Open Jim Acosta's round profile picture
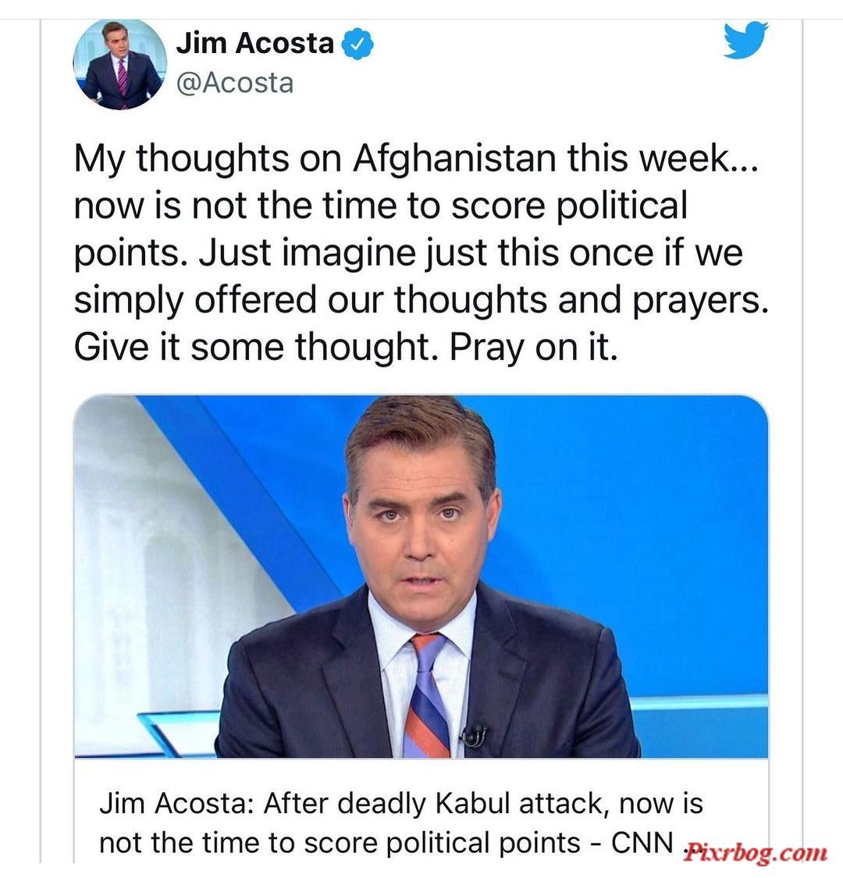Image resolution: width=843 pixels, height=878 pixels. [120, 64]
